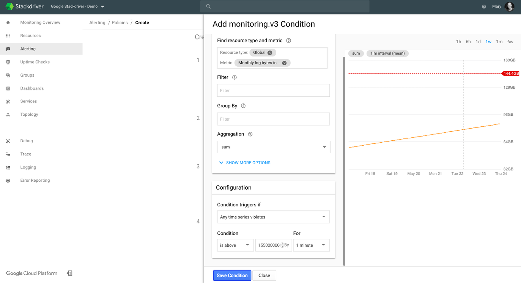Click the red 144.4GB threshold marker
The height and width of the screenshot is (283, 521).
click(510, 74)
